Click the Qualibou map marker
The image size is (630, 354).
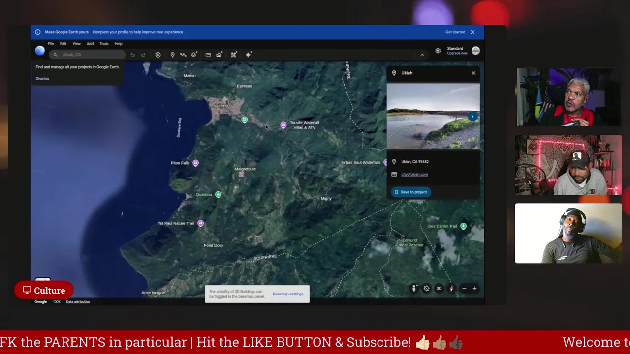(218, 195)
